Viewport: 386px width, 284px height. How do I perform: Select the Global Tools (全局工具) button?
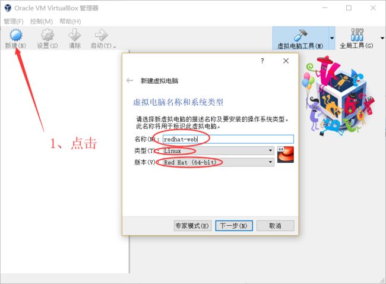356,39
